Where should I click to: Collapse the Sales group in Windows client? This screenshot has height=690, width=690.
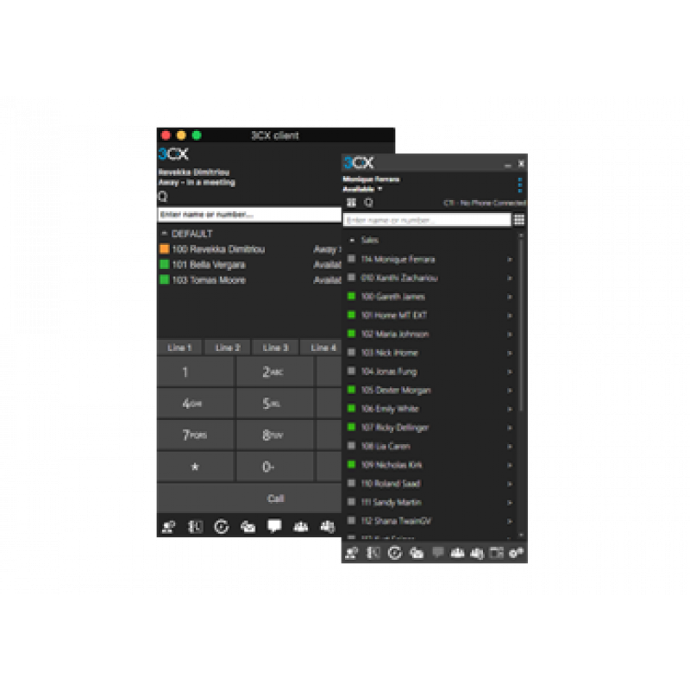[x=352, y=241]
